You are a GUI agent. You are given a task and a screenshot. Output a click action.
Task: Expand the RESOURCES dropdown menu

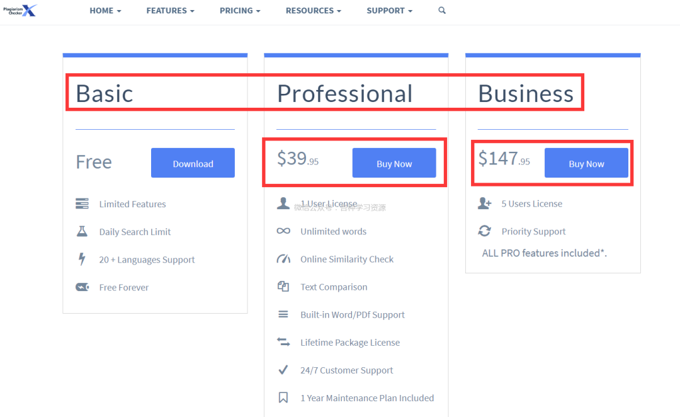click(314, 11)
